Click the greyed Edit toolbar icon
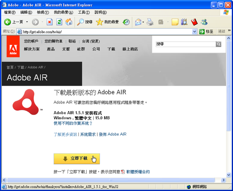Image resolution: width=233 pixels, height=191 pixels. pyautogui.click(x=161, y=22)
